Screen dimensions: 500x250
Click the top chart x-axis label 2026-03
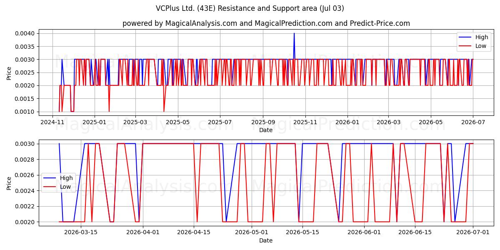click(x=388, y=122)
